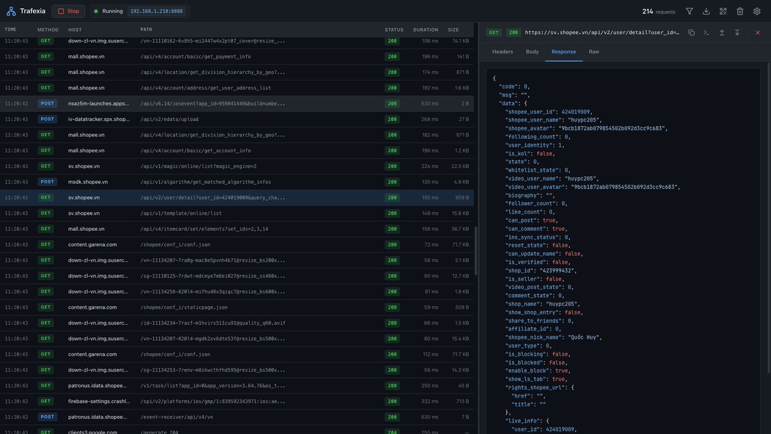
Task: Select the quality_q60.avif request row
Action: click(237, 323)
